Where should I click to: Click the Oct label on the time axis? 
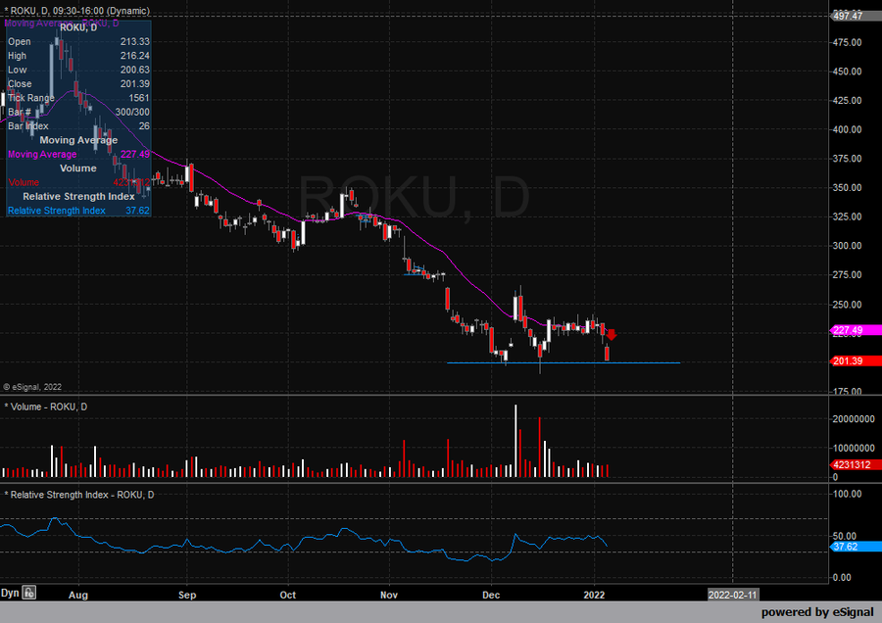[287, 595]
